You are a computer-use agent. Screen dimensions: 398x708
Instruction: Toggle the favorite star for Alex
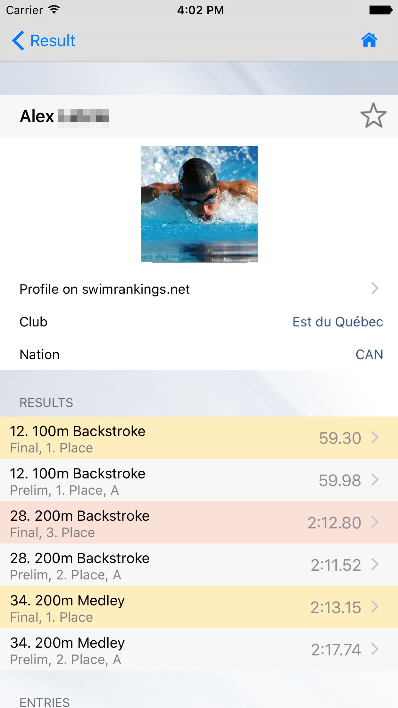[373, 116]
